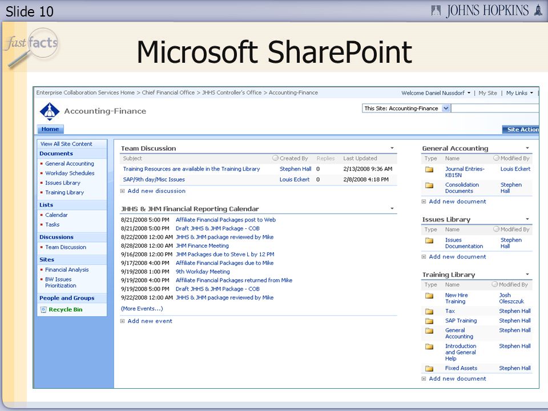Open the Site Actions menu
The width and height of the screenshot is (548, 411).
521,130
